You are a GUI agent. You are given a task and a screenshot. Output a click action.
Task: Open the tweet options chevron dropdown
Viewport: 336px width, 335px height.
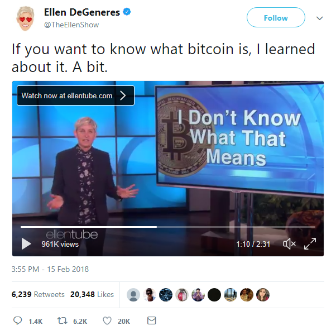319,18
